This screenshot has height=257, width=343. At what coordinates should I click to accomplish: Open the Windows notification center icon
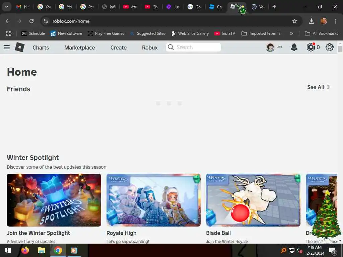(333, 250)
